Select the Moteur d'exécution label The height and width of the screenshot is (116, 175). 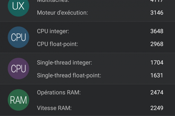[x=62, y=13]
